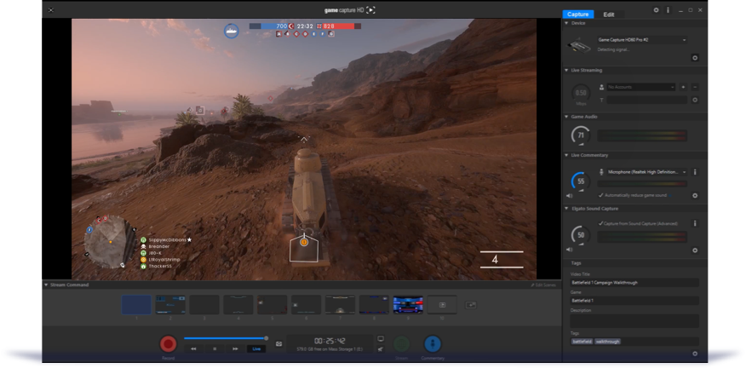The height and width of the screenshot is (368, 746).
Task: Select scene thumbnail 7
Action: 340,305
